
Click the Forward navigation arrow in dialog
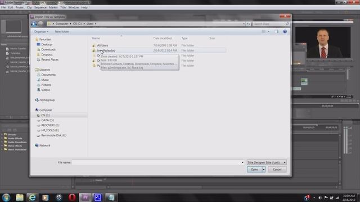point(40,24)
